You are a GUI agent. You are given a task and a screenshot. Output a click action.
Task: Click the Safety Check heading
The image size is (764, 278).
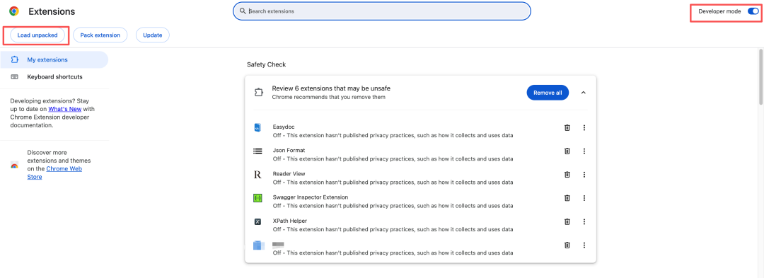(267, 64)
